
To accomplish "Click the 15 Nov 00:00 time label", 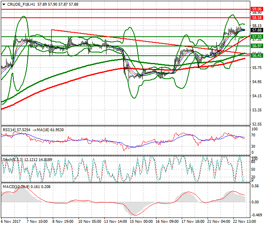I will coord(141,222).
